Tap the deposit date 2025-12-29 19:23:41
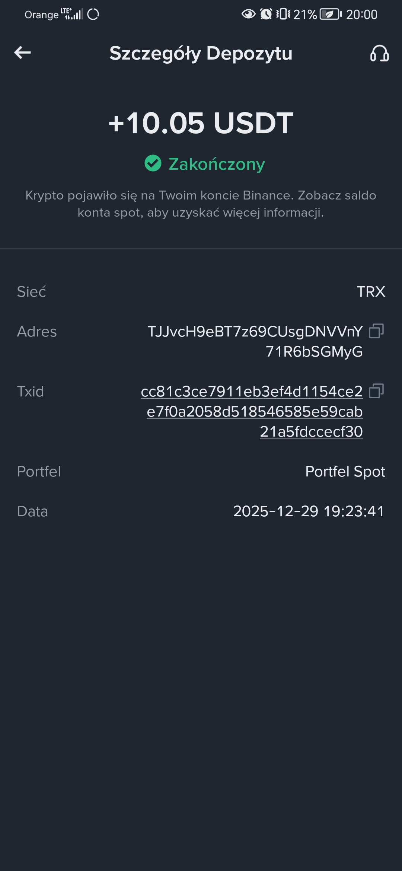Viewport: 402px width, 871px height. 309,511
